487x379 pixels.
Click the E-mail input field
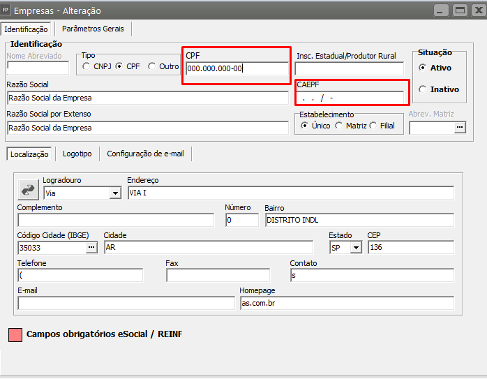coord(126,303)
